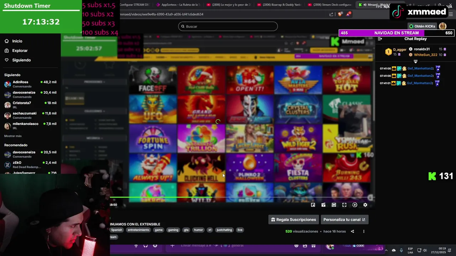Share the video with share icon

(x=352, y=231)
